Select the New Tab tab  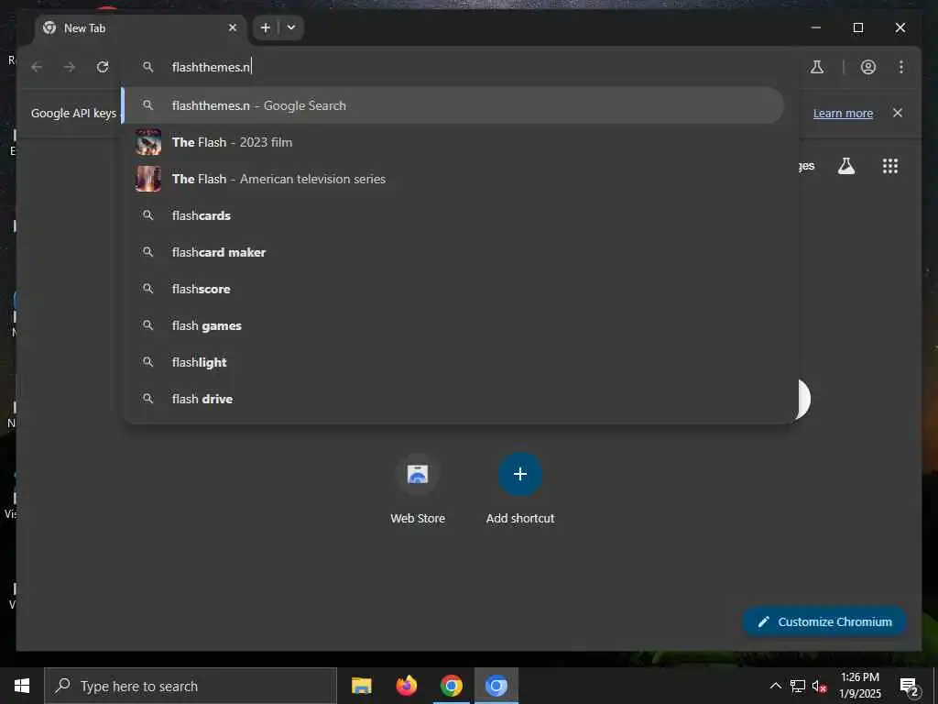tap(140, 28)
